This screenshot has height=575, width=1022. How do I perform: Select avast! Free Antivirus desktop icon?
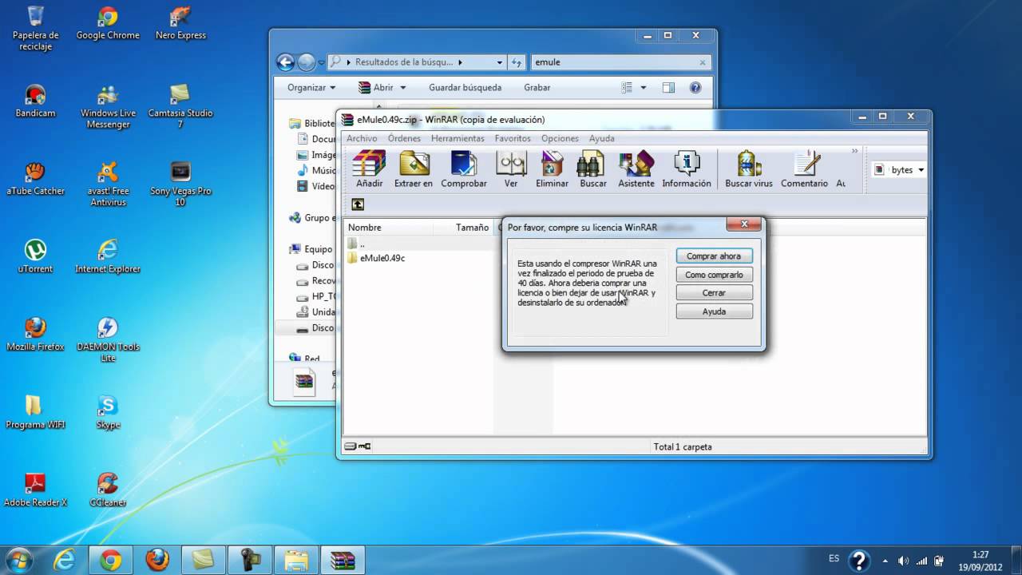(108, 184)
